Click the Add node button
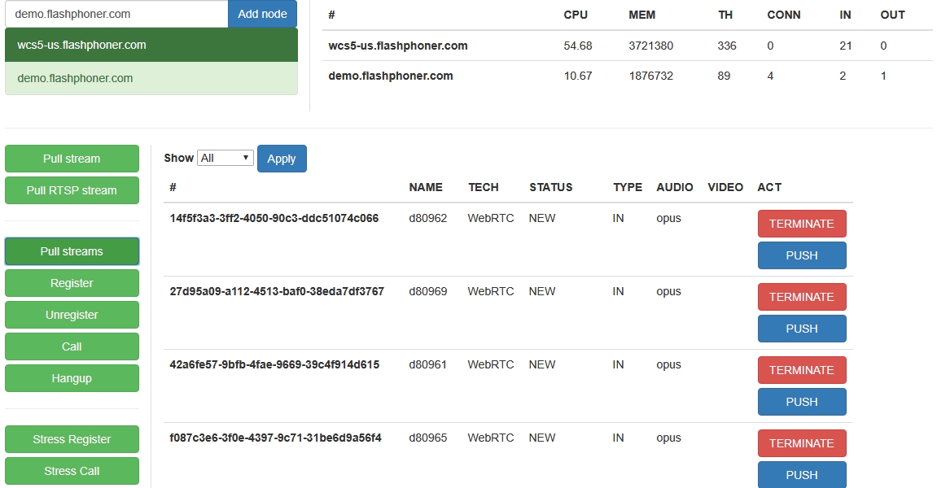Screen dimensions: 937x488 [262, 14]
